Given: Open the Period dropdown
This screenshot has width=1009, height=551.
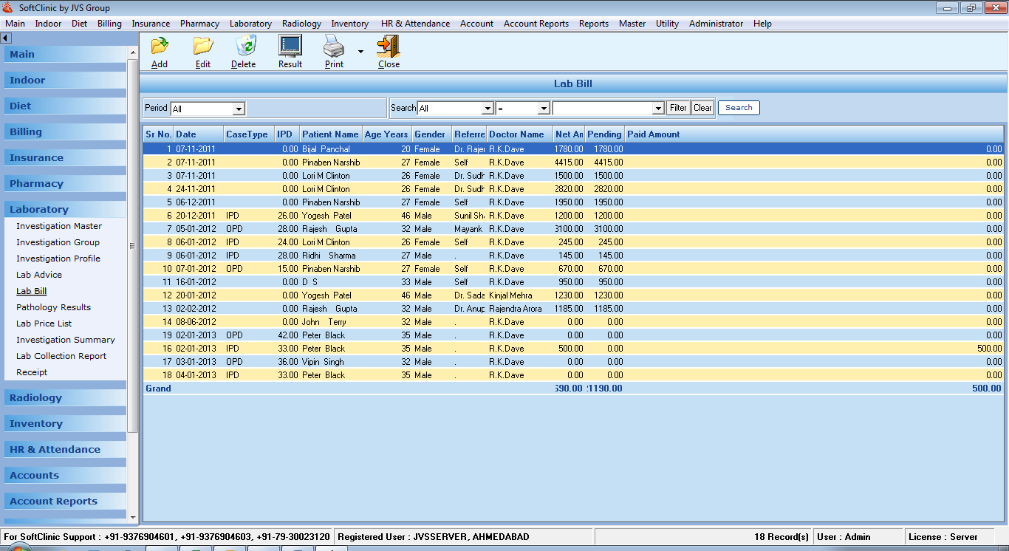Looking at the screenshot, I should point(238,109).
